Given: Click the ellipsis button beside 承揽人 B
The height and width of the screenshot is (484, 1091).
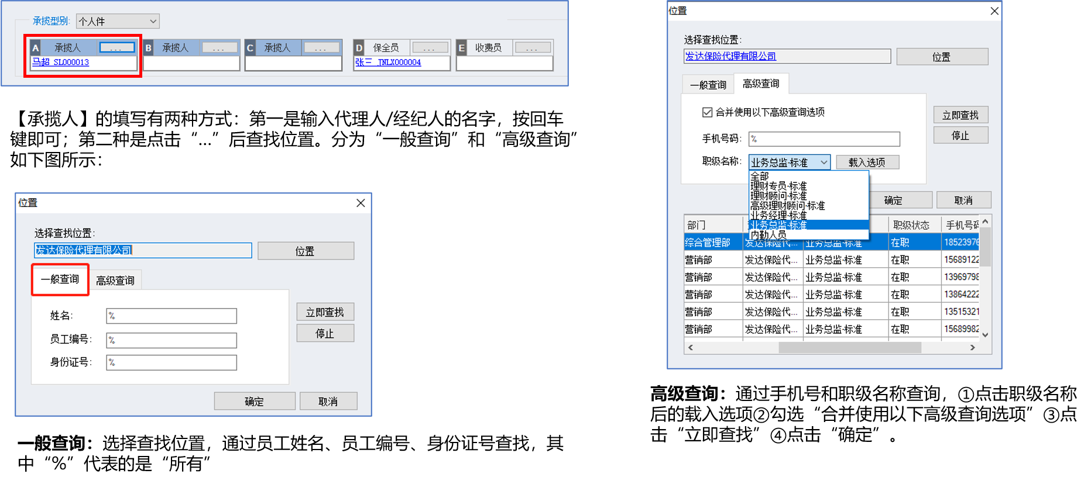Looking at the screenshot, I should click(x=219, y=47).
